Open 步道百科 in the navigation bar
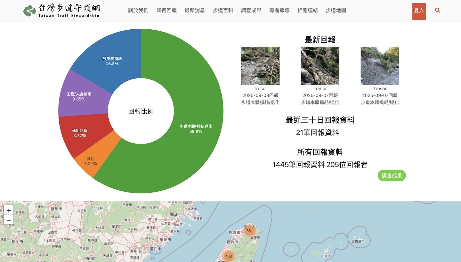Image resolution: width=461 pixels, height=262 pixels. (x=223, y=10)
